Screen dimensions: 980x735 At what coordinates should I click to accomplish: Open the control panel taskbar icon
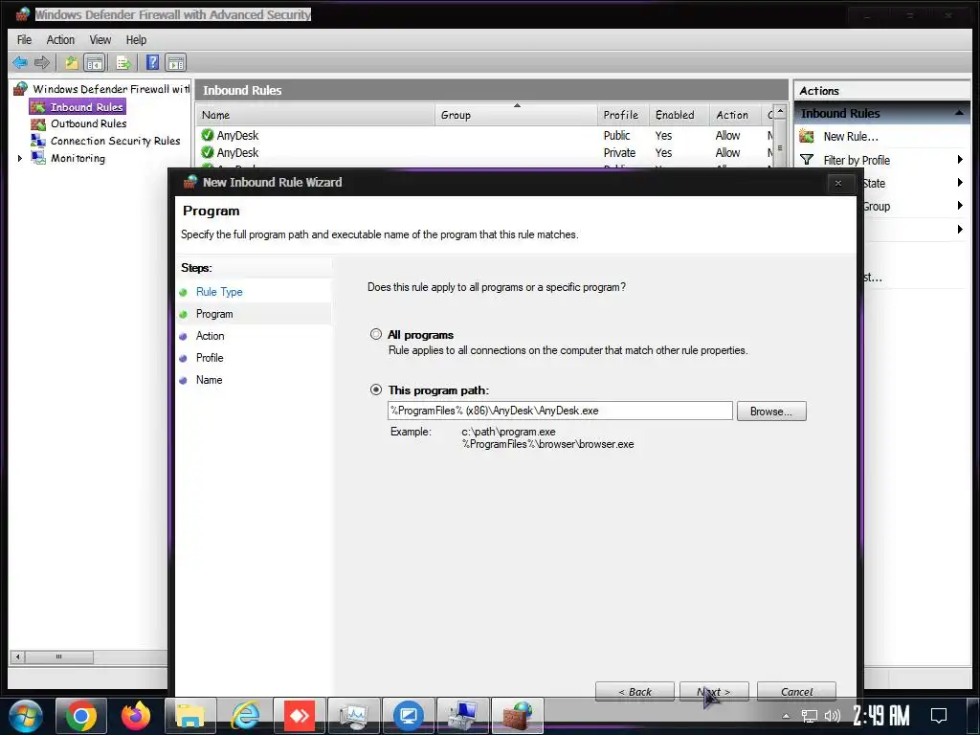coord(463,716)
